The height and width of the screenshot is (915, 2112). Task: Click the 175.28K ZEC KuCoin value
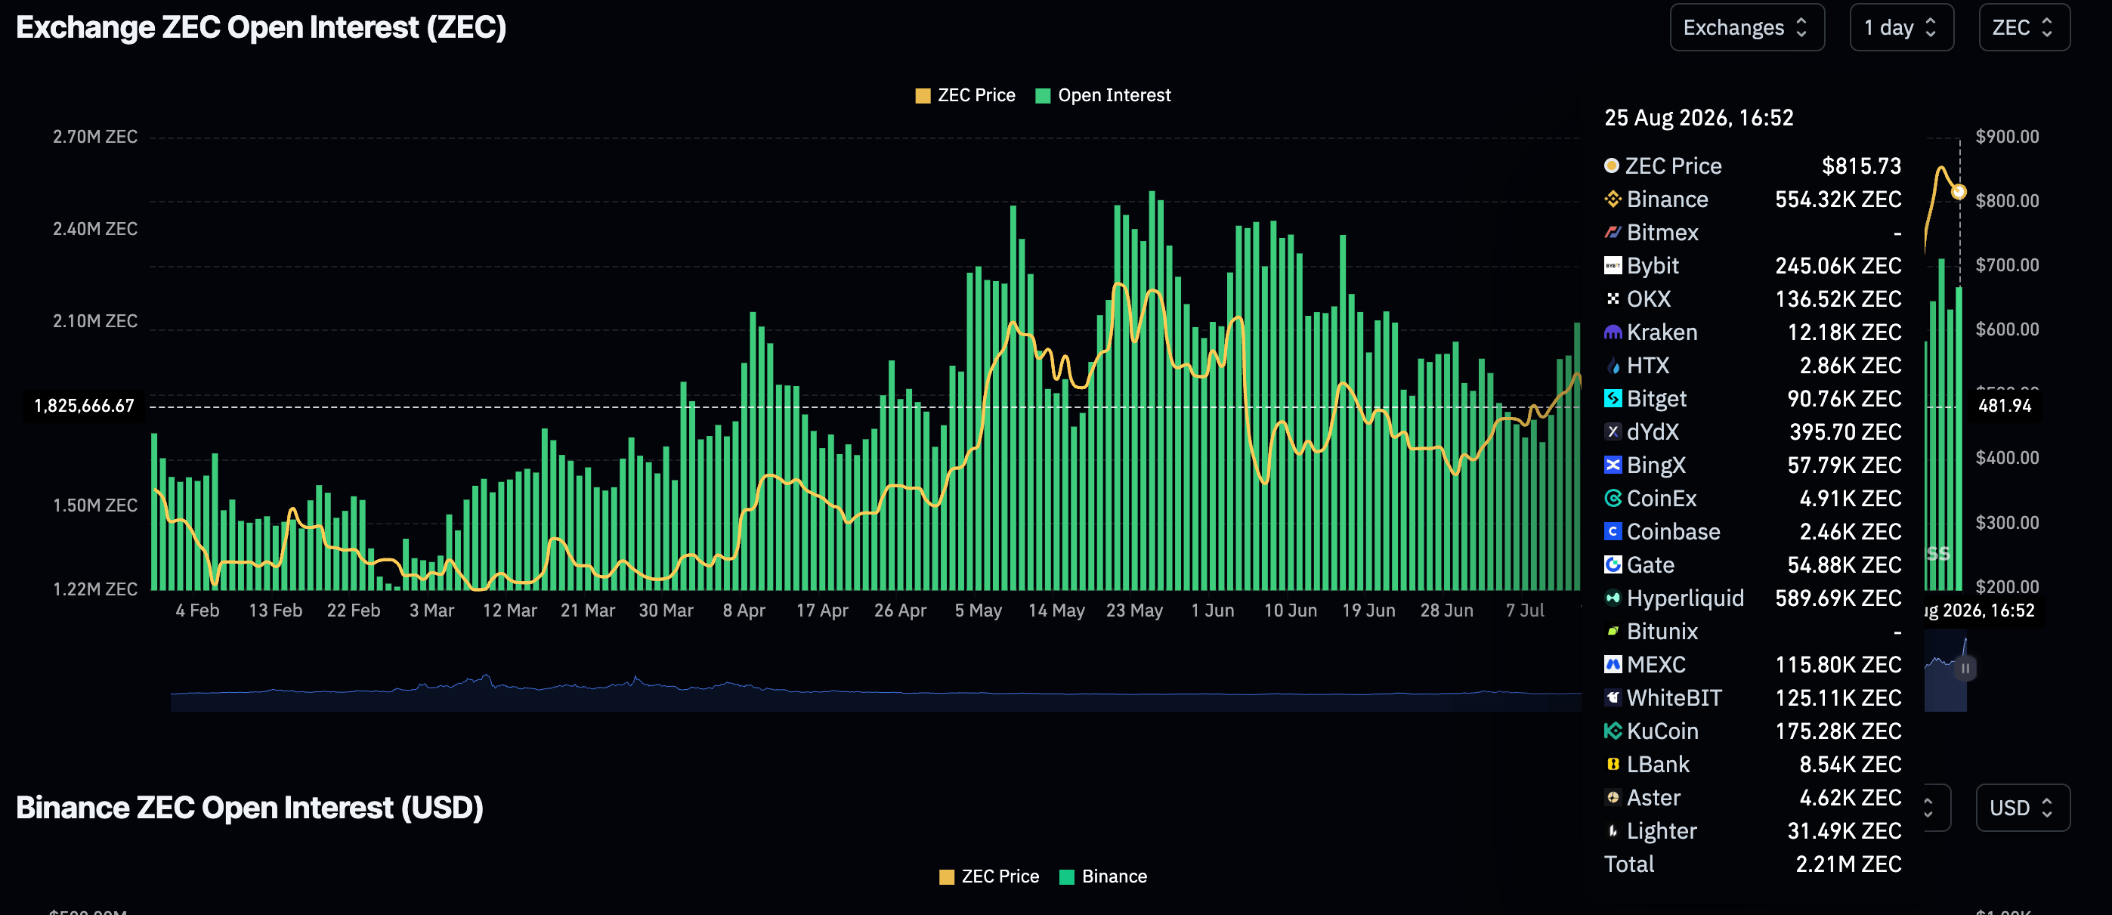click(x=1838, y=731)
